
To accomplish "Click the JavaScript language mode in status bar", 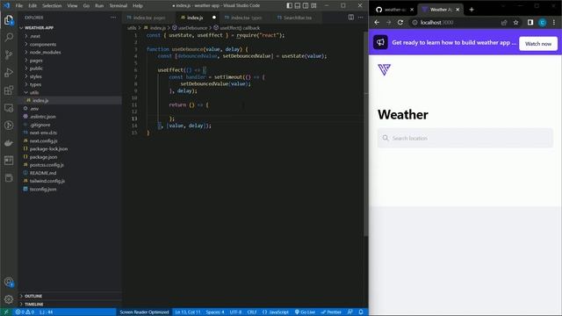I will (x=275, y=312).
